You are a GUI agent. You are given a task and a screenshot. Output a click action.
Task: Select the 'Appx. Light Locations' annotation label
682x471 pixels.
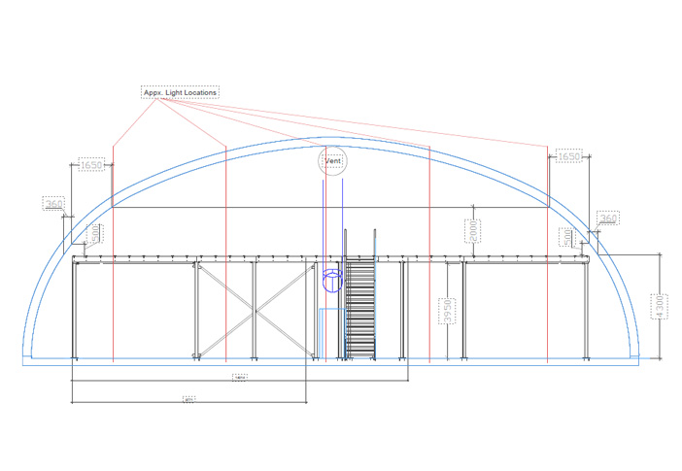pos(180,92)
